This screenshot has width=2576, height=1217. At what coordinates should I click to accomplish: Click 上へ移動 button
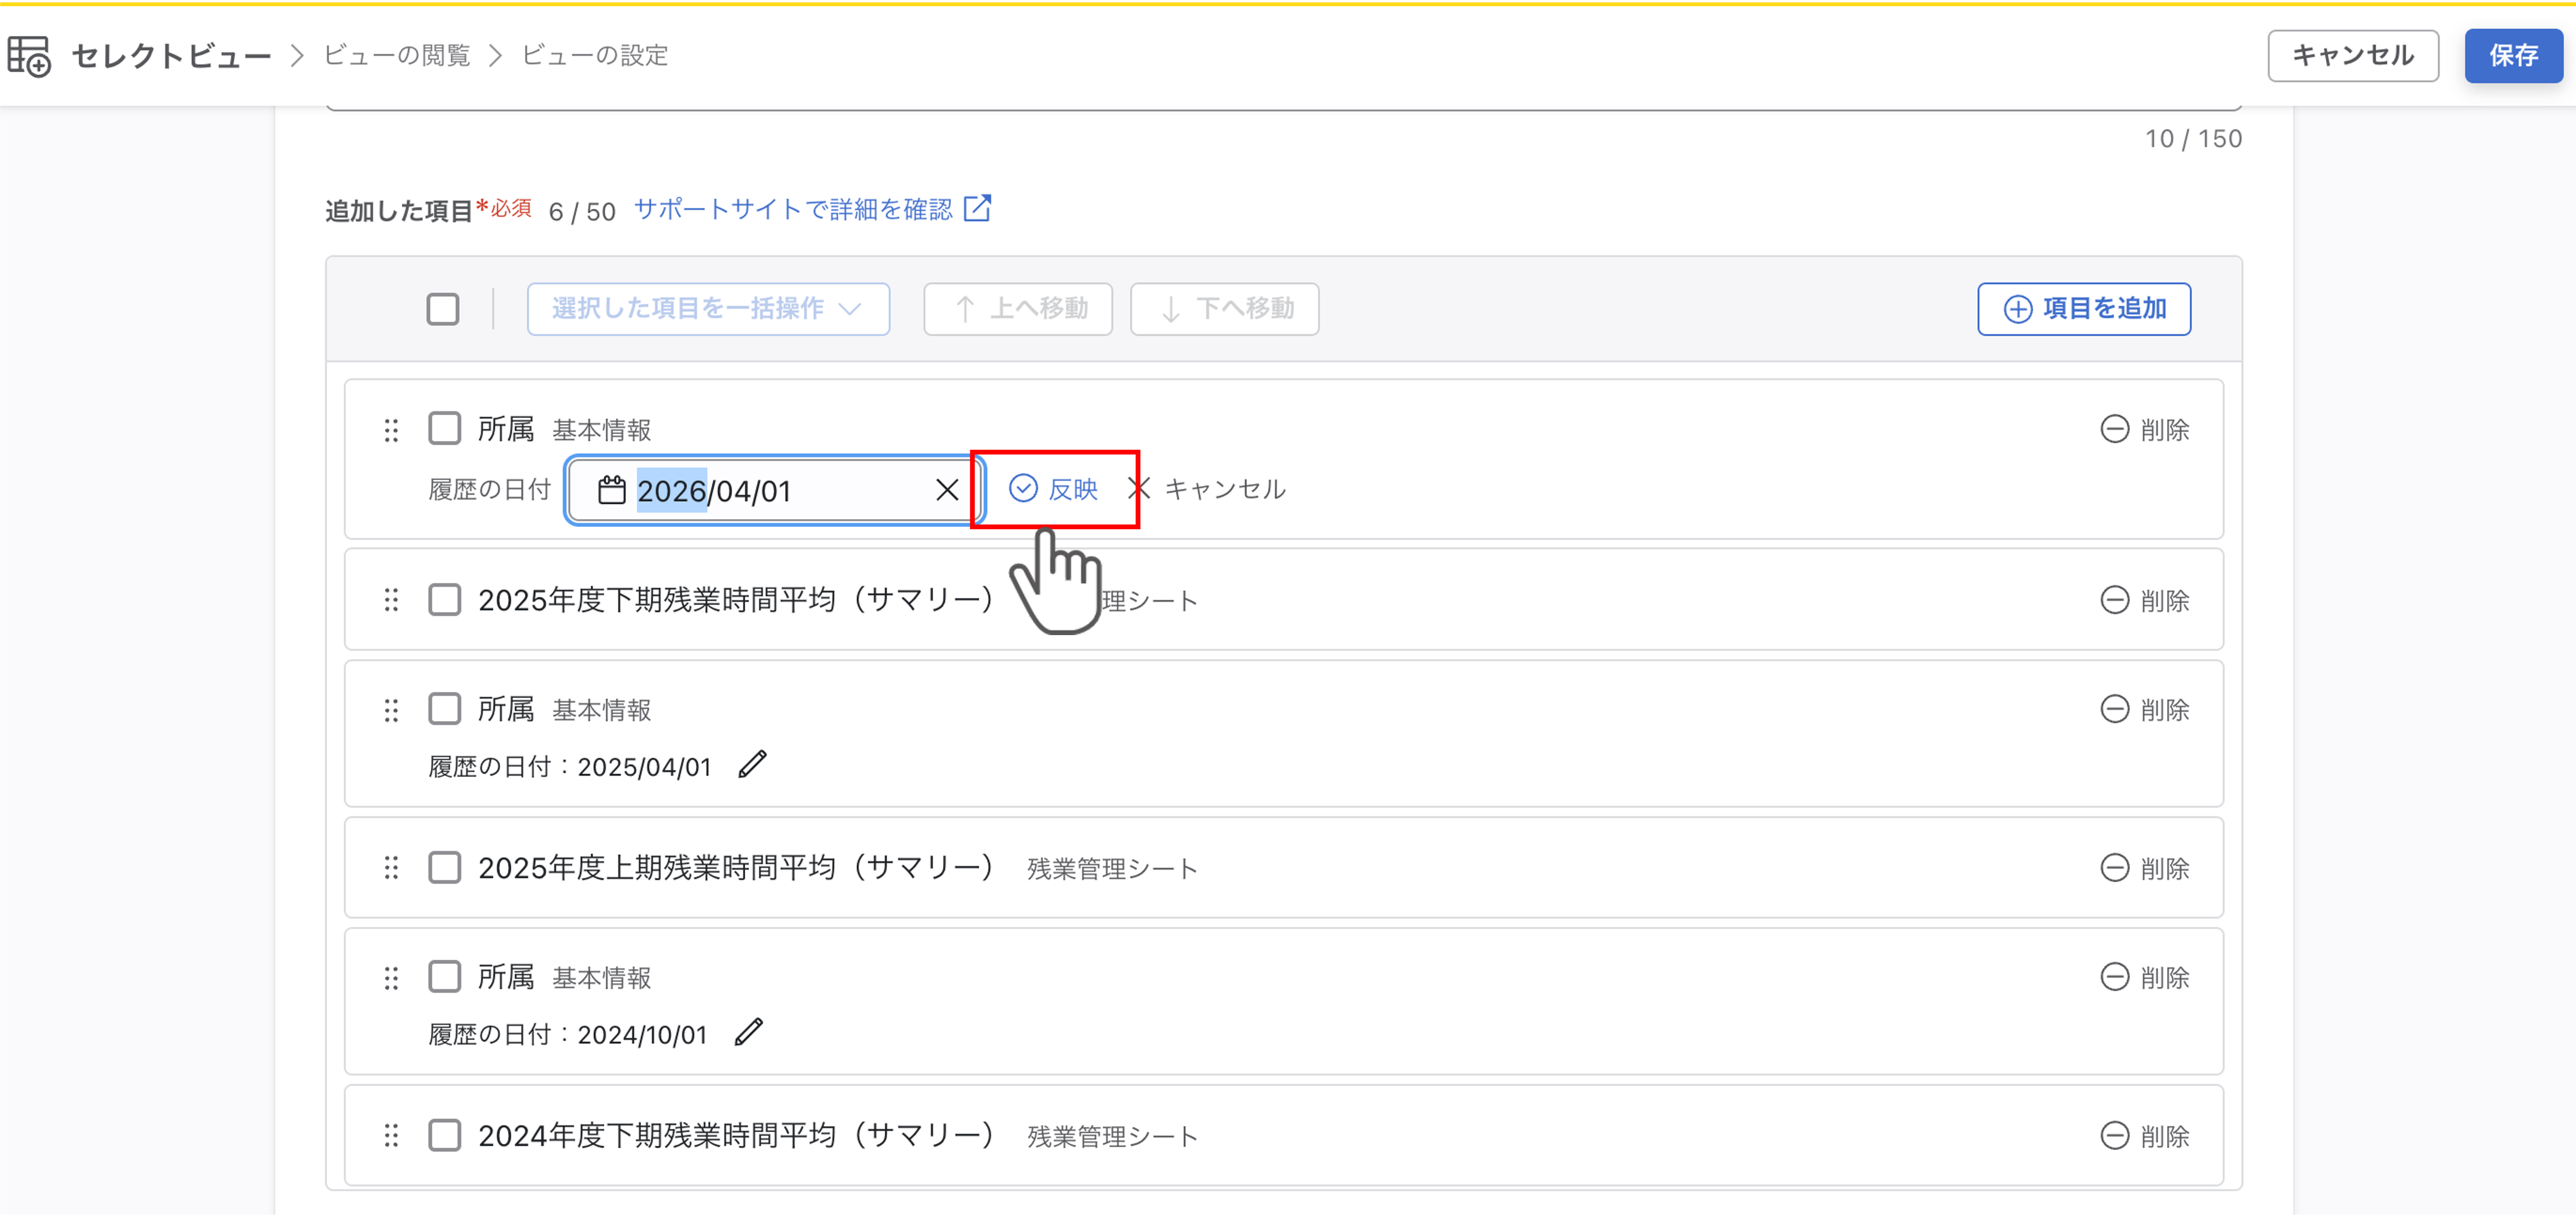pos(1018,309)
